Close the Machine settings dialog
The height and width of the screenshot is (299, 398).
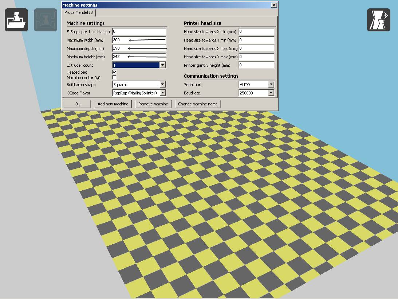pos(274,5)
